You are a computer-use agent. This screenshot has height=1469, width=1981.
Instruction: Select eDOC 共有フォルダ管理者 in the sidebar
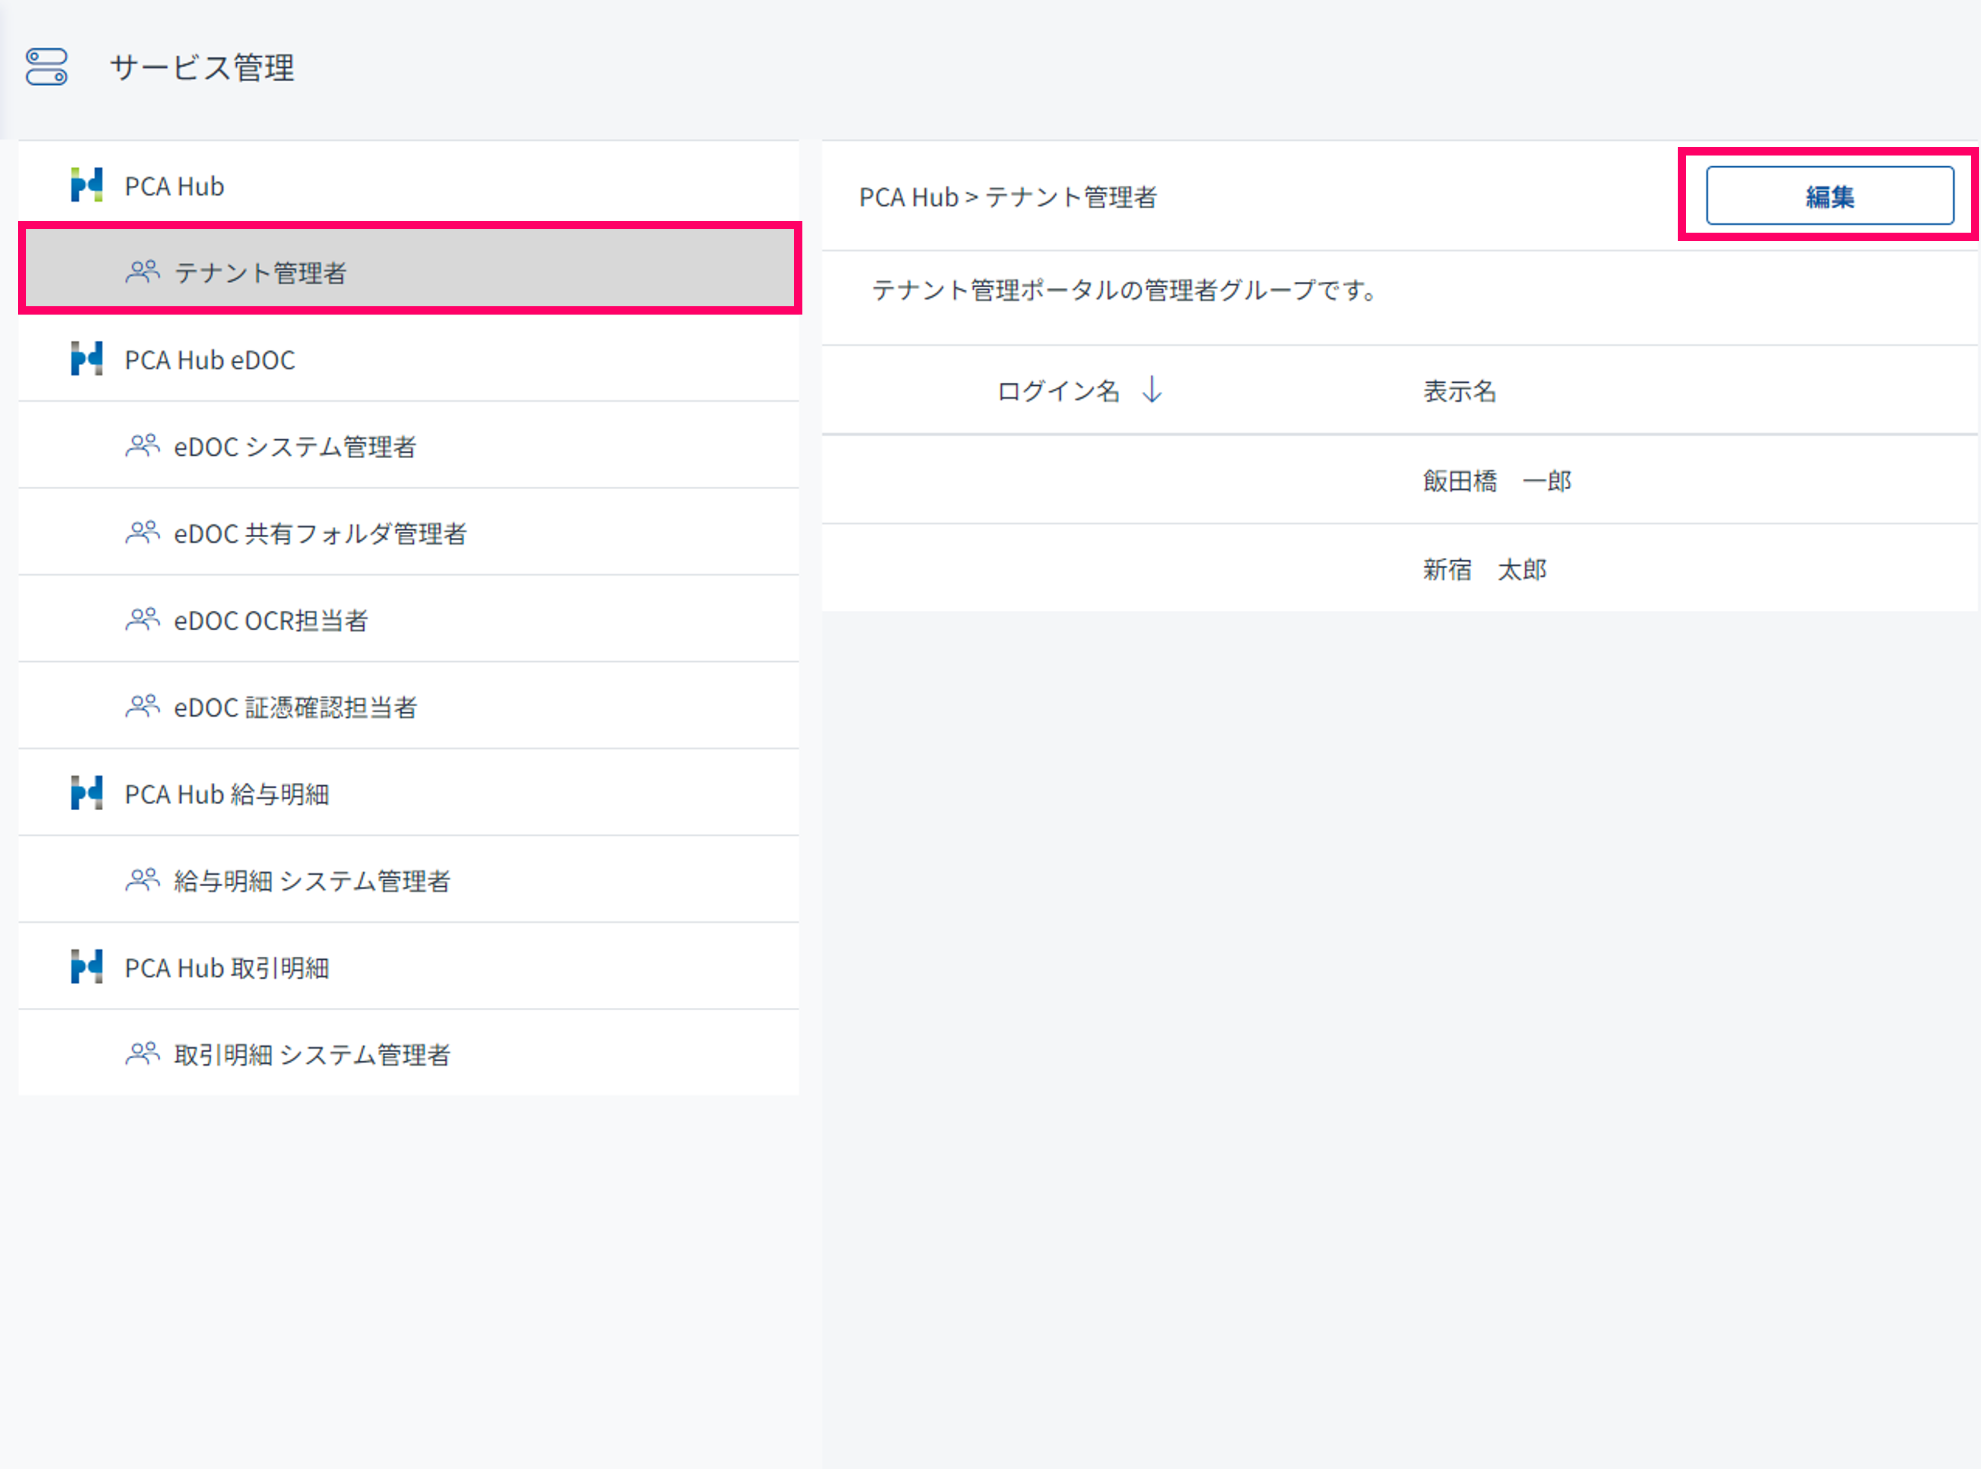[320, 534]
